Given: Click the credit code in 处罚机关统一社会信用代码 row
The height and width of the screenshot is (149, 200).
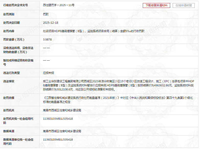Looking at the screenshot, I should coord(58,119).
